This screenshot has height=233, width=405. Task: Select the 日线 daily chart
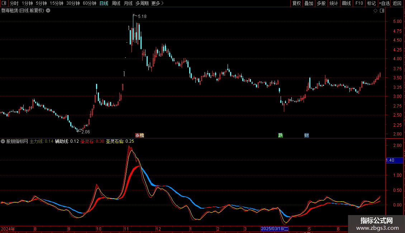tap(104, 3)
